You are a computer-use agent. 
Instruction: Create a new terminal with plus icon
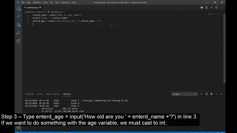coord(201,94)
